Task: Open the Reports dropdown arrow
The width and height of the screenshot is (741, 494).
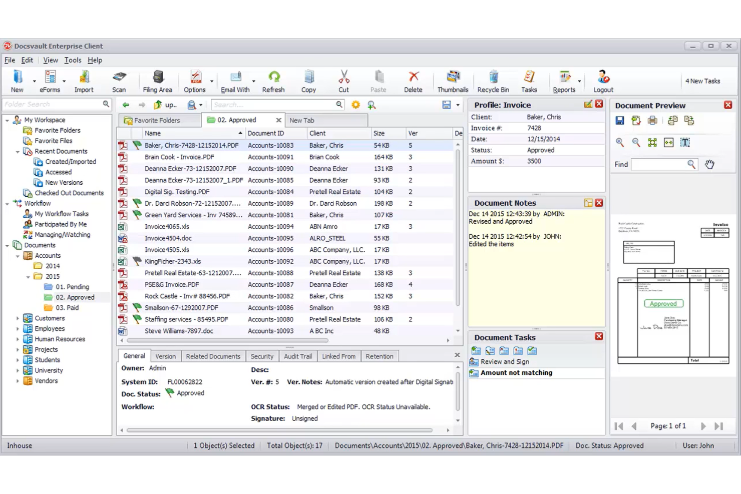Action: tap(579, 81)
